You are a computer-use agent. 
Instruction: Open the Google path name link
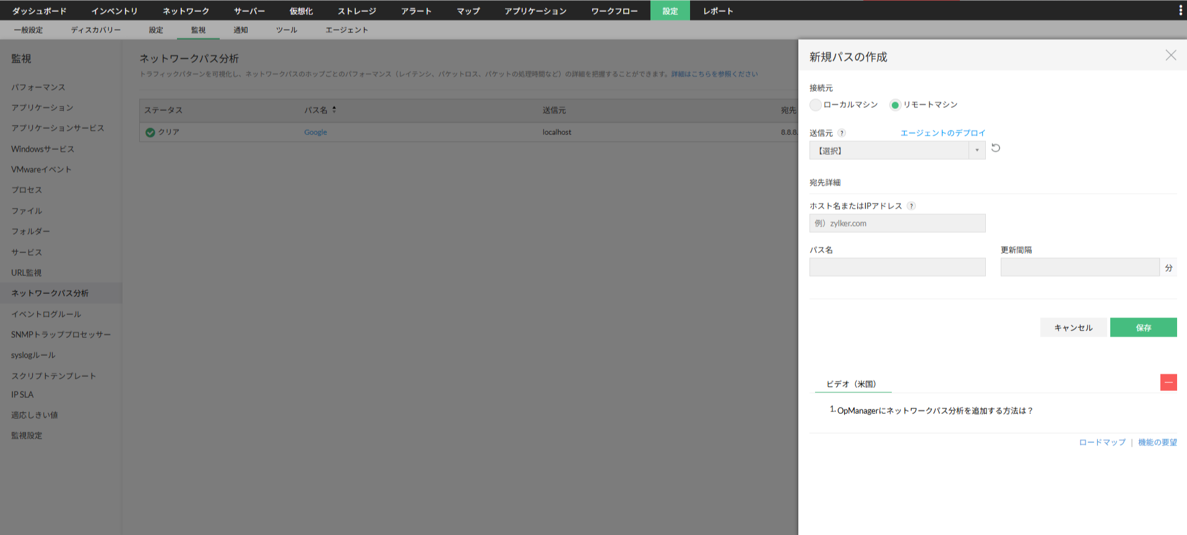(316, 132)
